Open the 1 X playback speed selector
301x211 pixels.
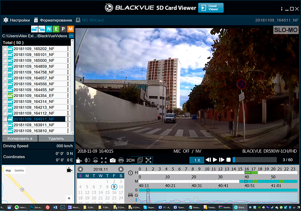[x=197, y=160]
